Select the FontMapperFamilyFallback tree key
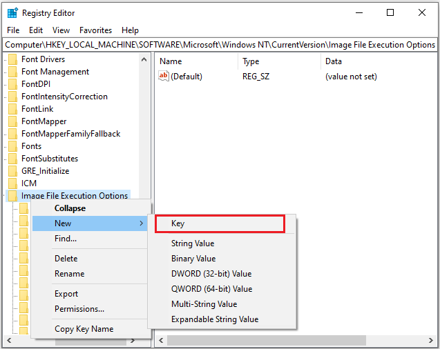The image size is (440, 349). tap(71, 134)
